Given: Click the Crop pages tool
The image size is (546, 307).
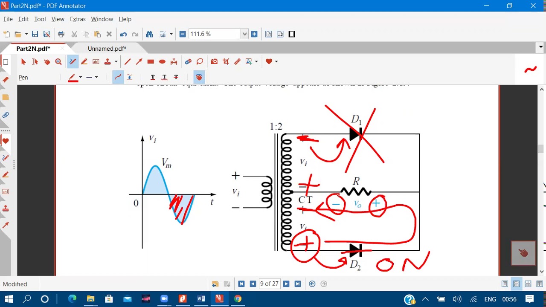Looking at the screenshot, I should (x=226, y=62).
